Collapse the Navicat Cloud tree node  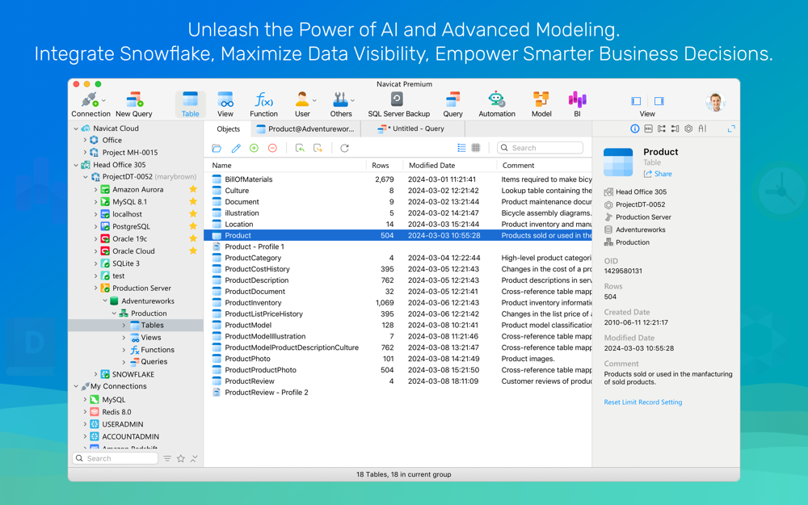(76, 128)
